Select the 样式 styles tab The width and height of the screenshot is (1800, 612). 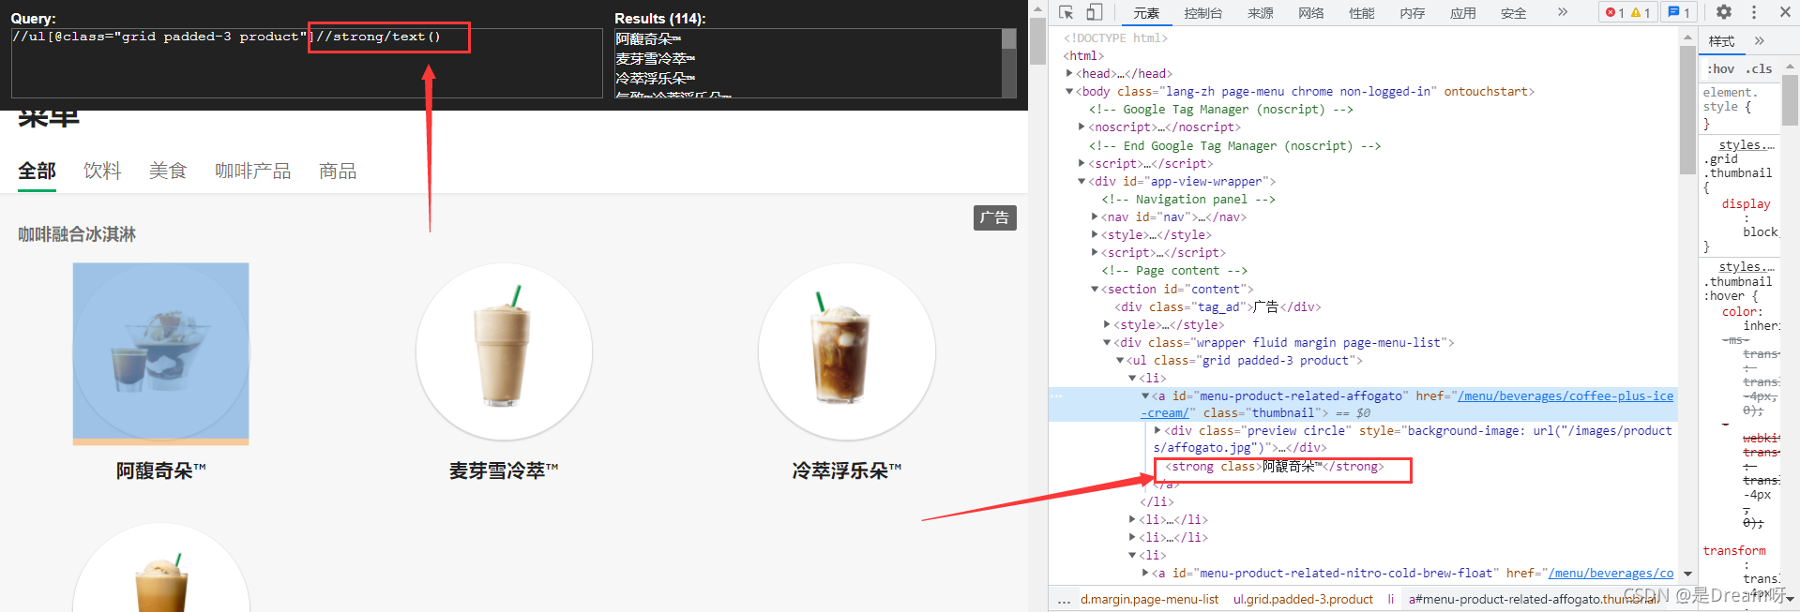coord(1721,41)
